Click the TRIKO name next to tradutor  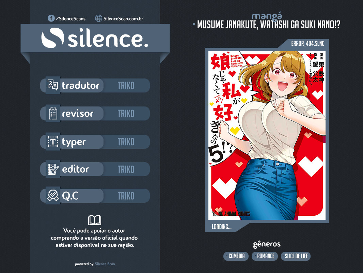126,86
